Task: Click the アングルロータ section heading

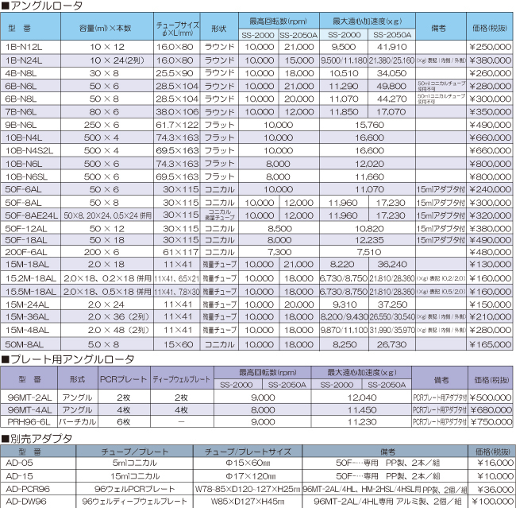Action: (x=42, y=6)
